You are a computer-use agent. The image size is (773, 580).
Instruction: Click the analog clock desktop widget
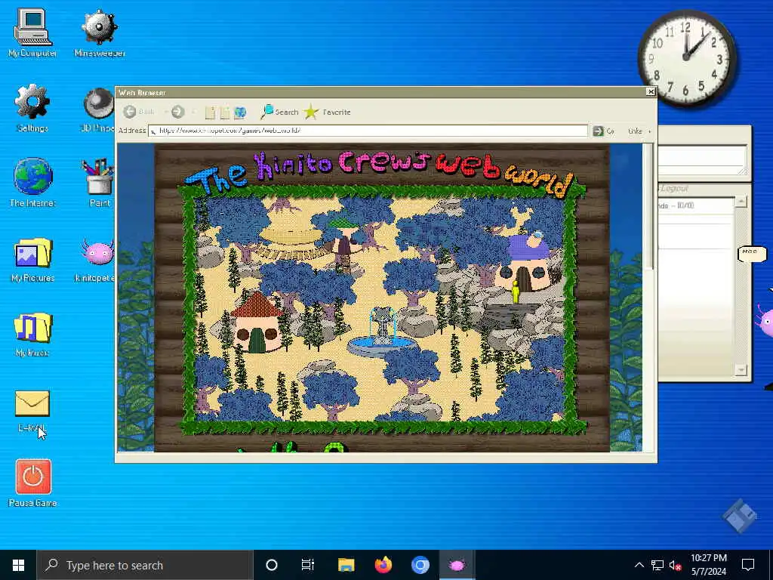(x=687, y=58)
